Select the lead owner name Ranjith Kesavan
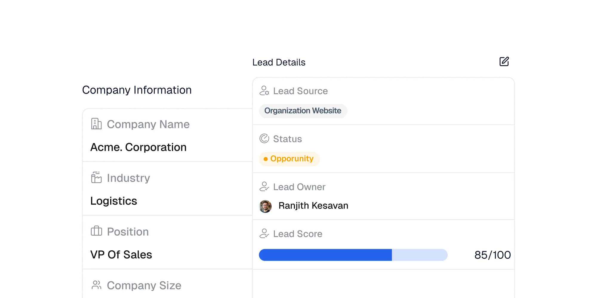This screenshot has width=597, height=298. (x=313, y=205)
